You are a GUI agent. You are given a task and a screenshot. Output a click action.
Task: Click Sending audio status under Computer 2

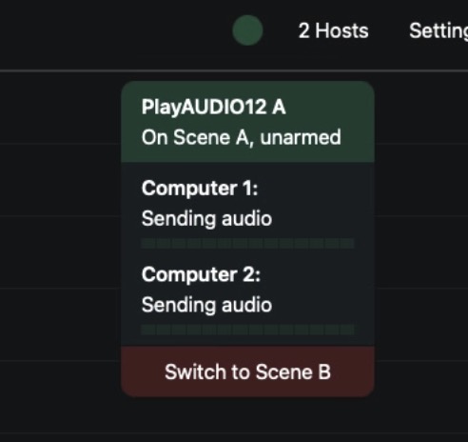[206, 305]
